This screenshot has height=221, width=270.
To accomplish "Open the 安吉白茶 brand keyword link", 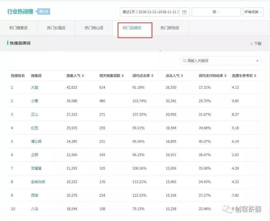I will click(x=38, y=182).
